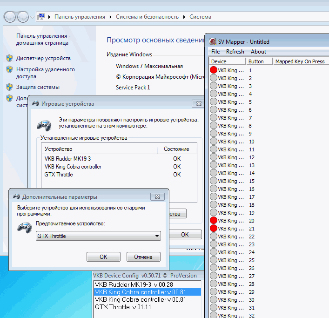The image size is (329, 318).
Task: Select highlighted VKB King Cobra controller v 00.81 entry
Action: [x=148, y=292]
